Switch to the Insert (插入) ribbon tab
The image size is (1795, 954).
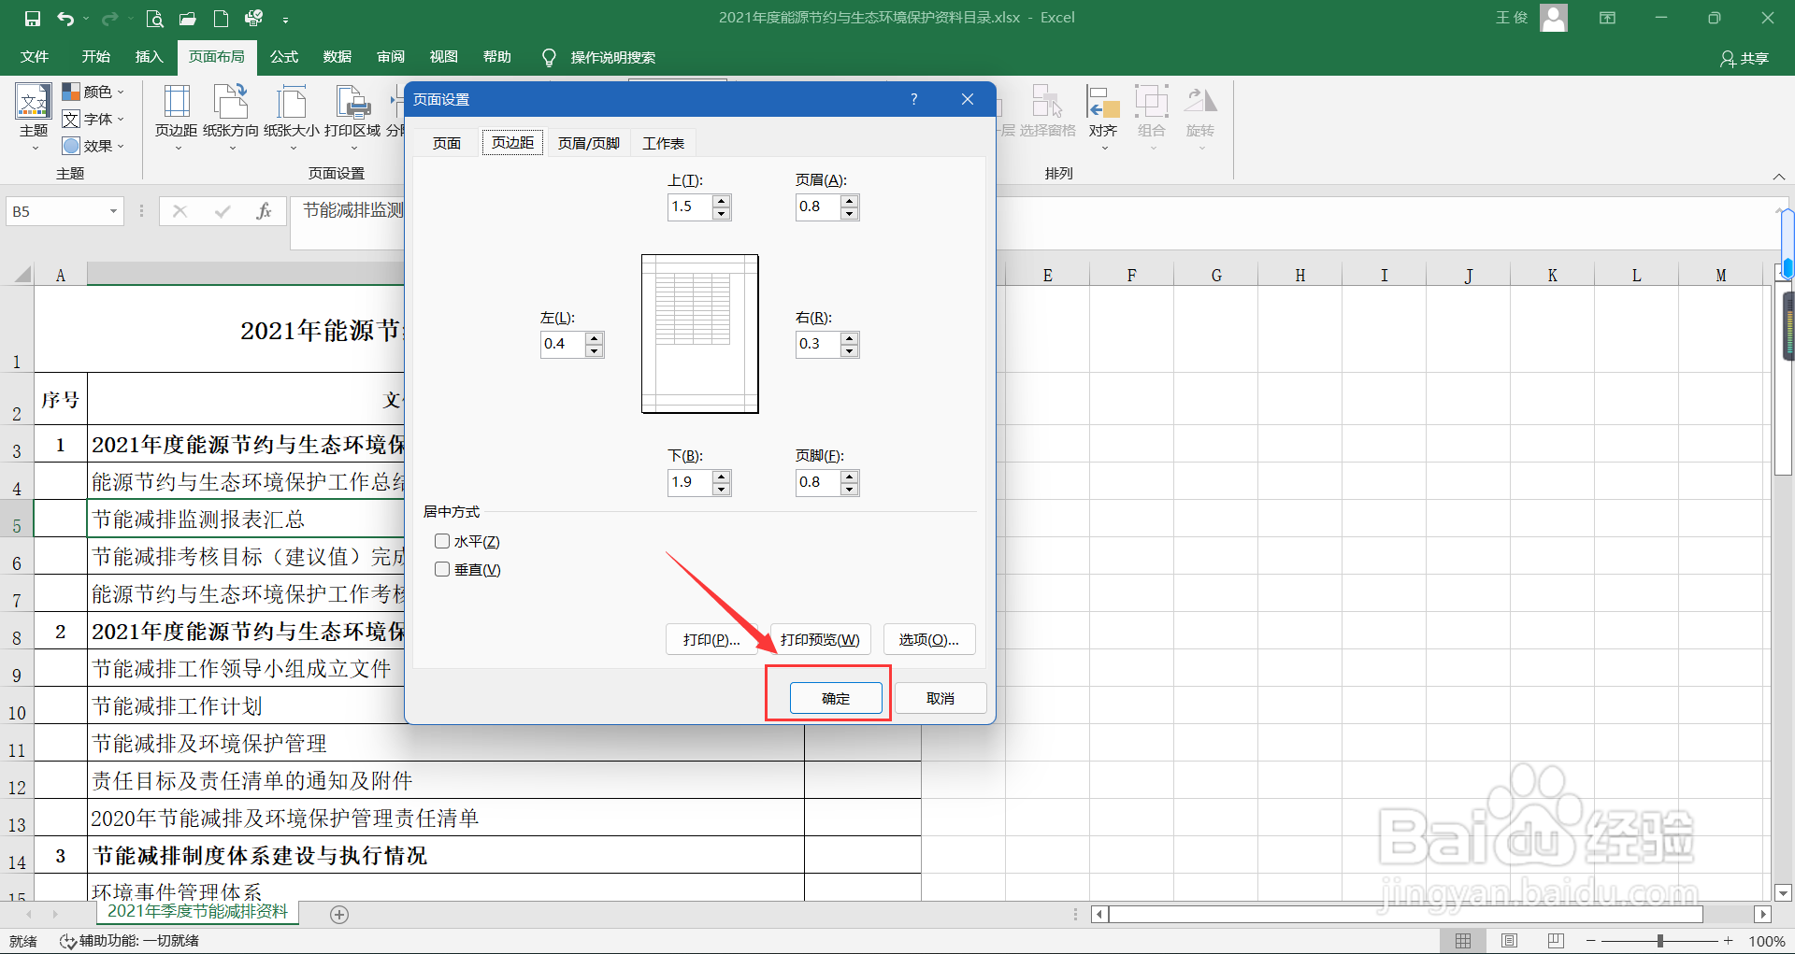(x=149, y=57)
